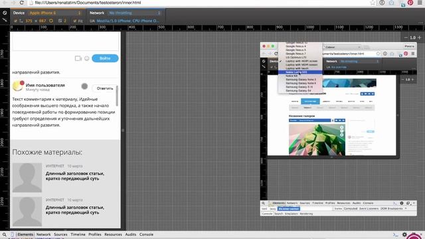Open the Audits tab in the bottom DevTools bar
425x239 pixels.
pos(131,234)
